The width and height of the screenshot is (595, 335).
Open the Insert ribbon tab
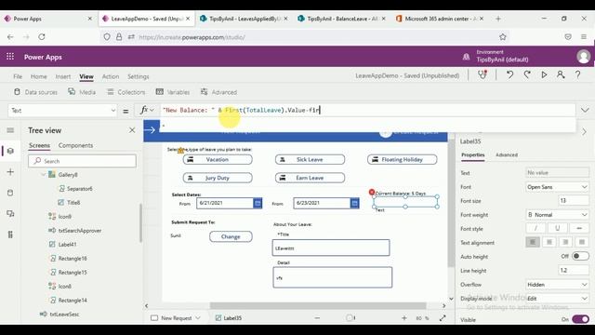click(x=63, y=76)
